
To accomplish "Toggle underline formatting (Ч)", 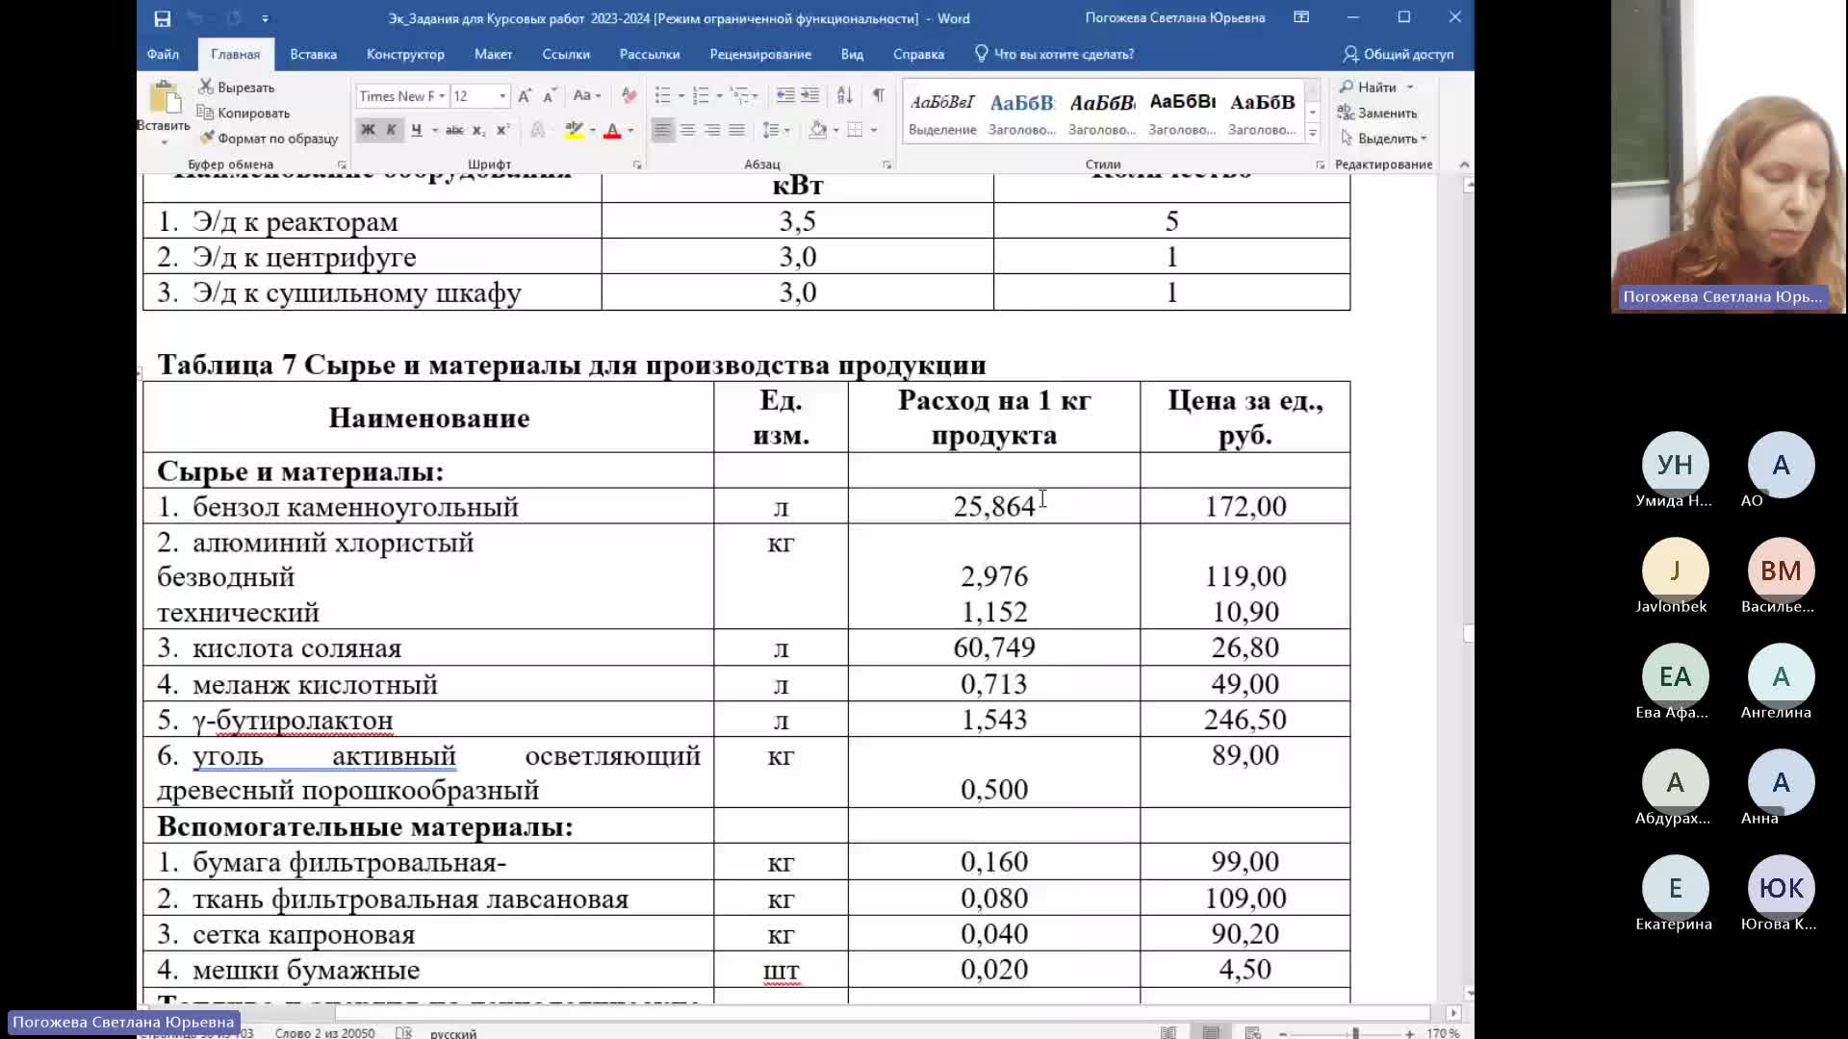I will 416,130.
